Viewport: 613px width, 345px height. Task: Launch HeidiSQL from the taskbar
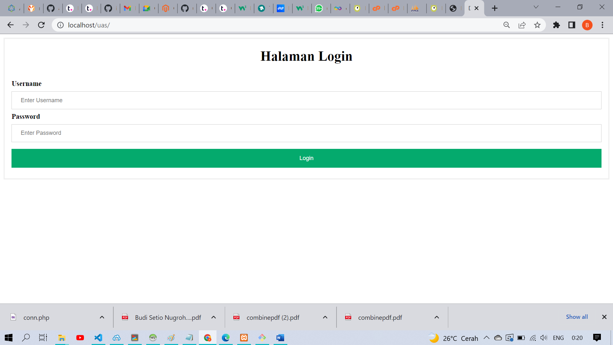click(153, 338)
